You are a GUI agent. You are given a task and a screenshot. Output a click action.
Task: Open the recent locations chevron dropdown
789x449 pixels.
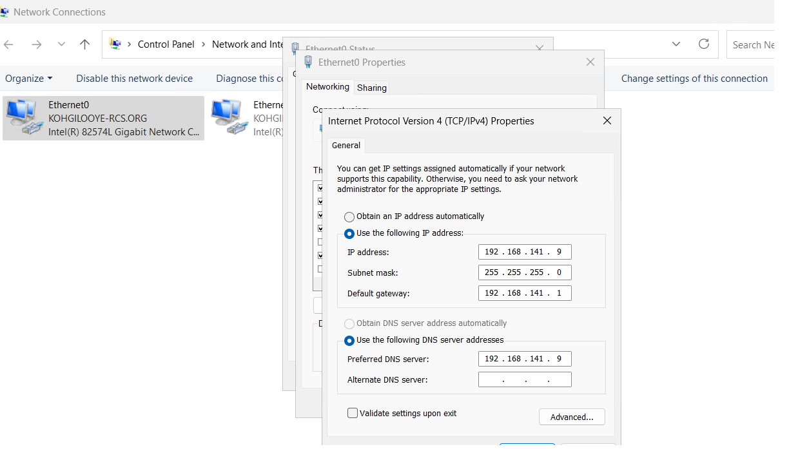[x=61, y=44]
